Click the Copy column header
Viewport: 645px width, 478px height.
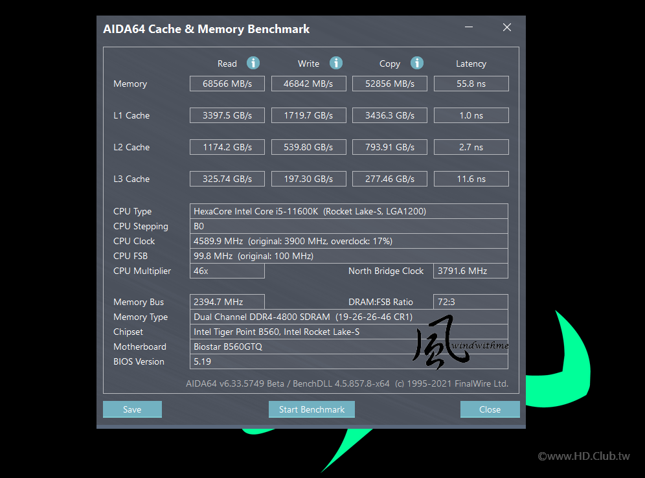[390, 63]
